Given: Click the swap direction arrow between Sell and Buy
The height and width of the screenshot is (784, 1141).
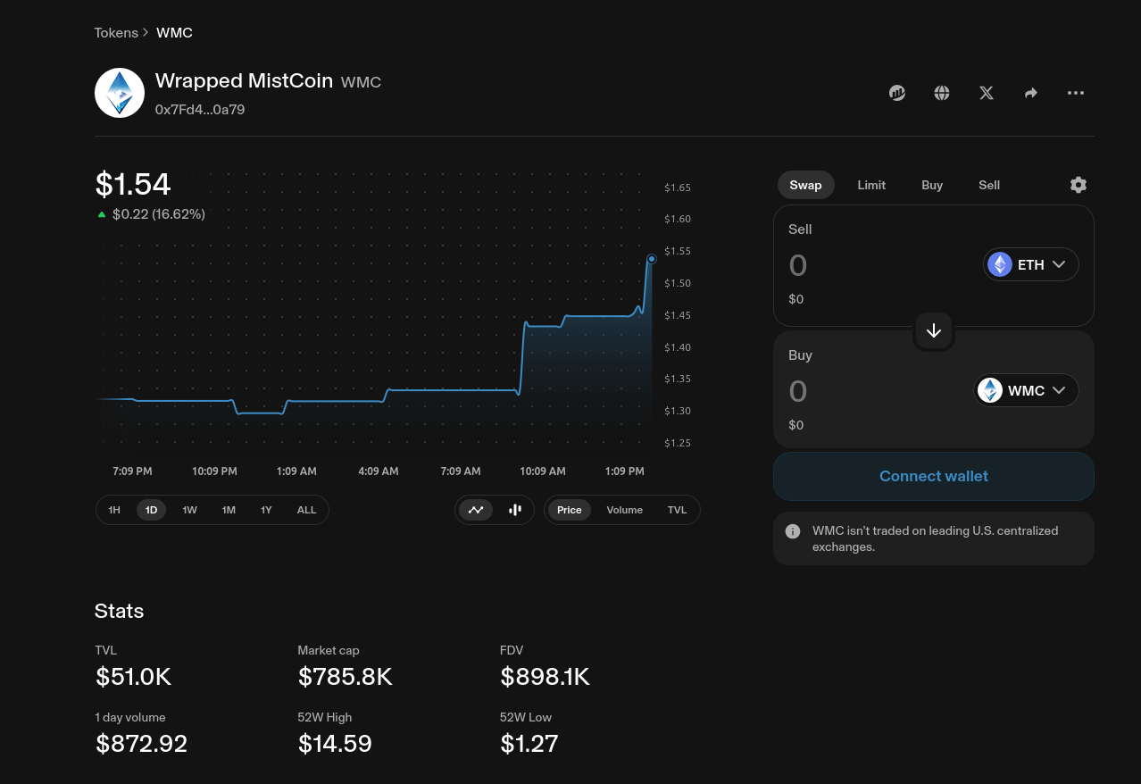Looking at the screenshot, I should coord(933,330).
